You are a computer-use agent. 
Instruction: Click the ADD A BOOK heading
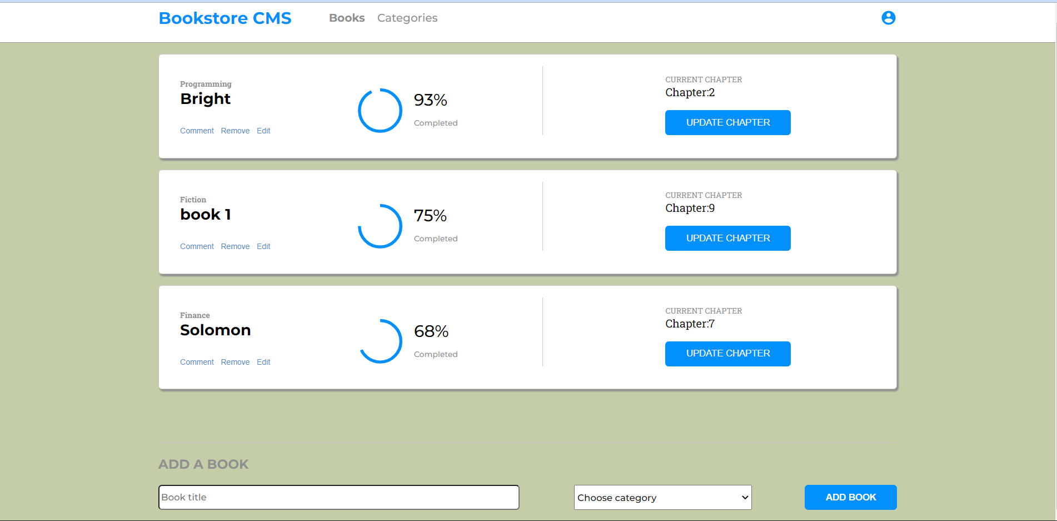[x=203, y=464]
